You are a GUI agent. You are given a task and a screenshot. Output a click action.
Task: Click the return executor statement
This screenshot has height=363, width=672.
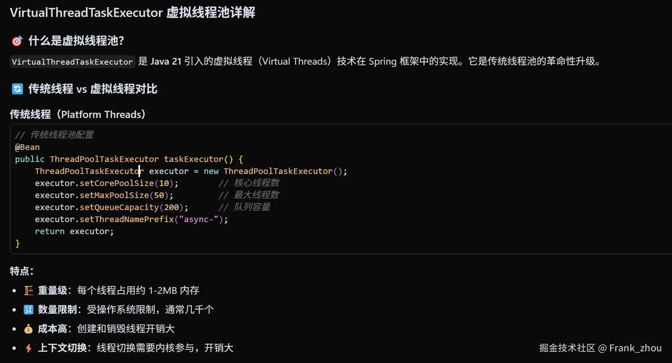(74, 231)
